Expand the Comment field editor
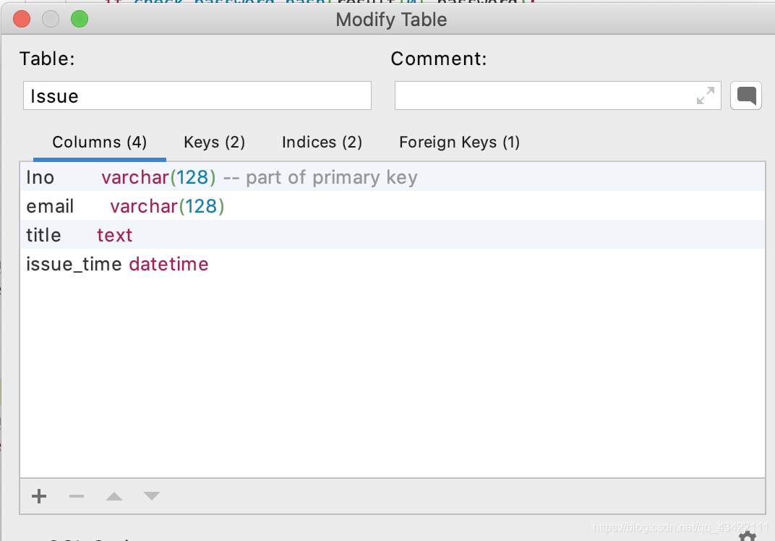Screen dimensions: 775x541 point(706,95)
